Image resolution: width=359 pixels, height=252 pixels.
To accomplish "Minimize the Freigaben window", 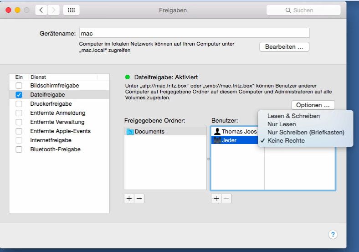I will (x=18, y=10).
